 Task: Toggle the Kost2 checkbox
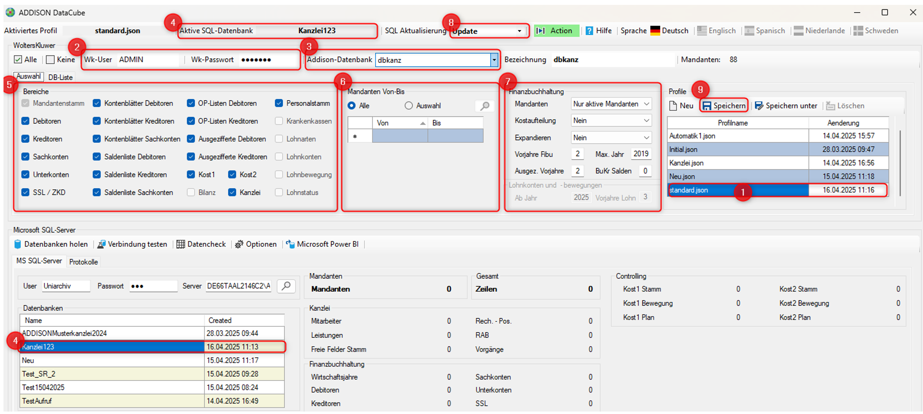coord(232,175)
